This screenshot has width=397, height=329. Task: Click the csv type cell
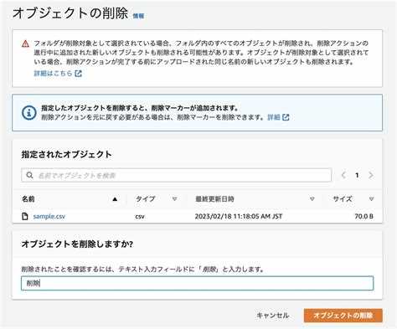click(140, 217)
